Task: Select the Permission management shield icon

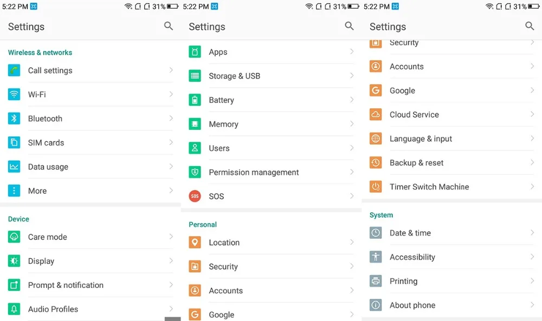Action: [x=195, y=172]
